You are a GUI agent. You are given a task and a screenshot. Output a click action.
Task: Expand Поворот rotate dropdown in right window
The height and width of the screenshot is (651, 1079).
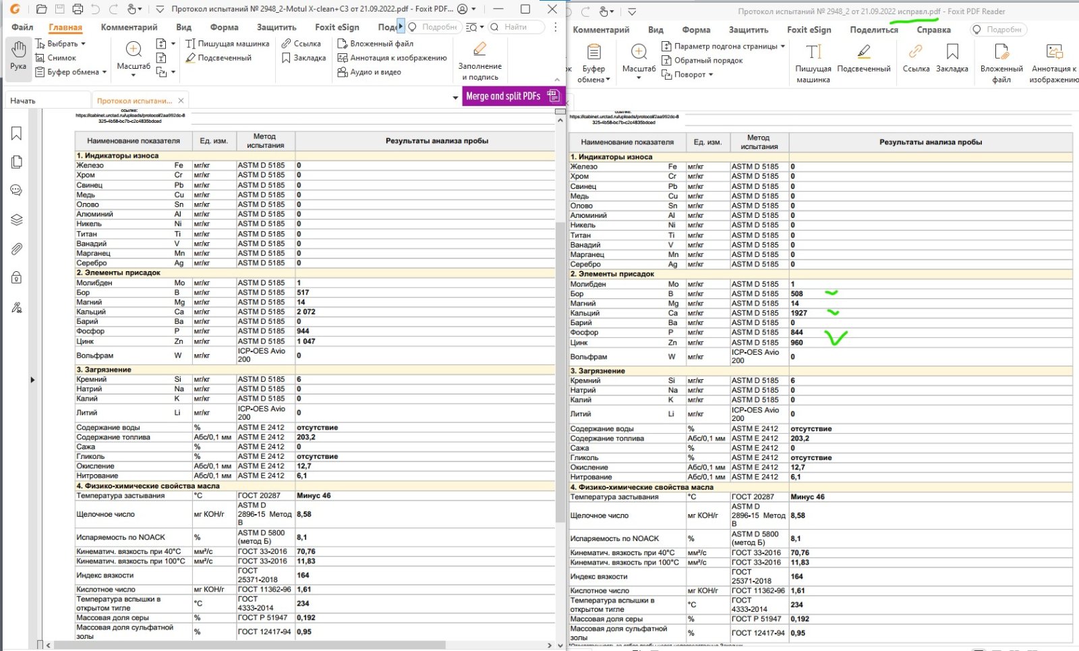pyautogui.click(x=711, y=75)
